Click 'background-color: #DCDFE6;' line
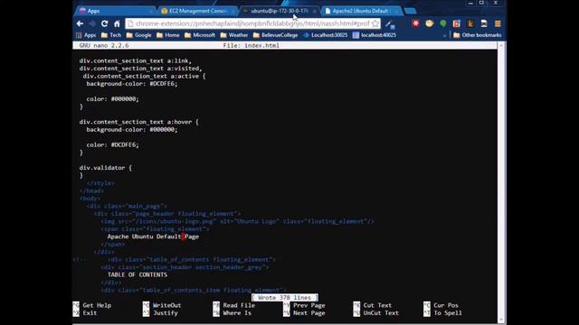Viewport: 579px width, 325px height. pos(132,84)
